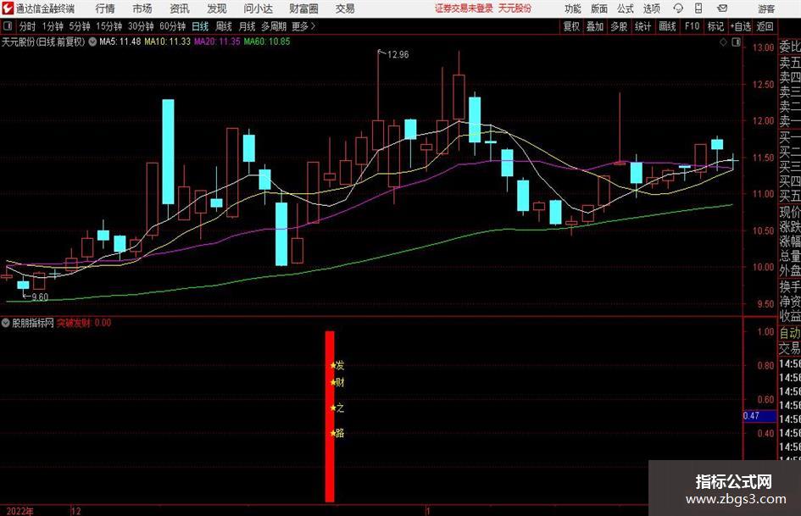Switch to the 60分钟 period tab
Image resolution: width=801 pixels, height=516 pixels.
click(x=172, y=26)
